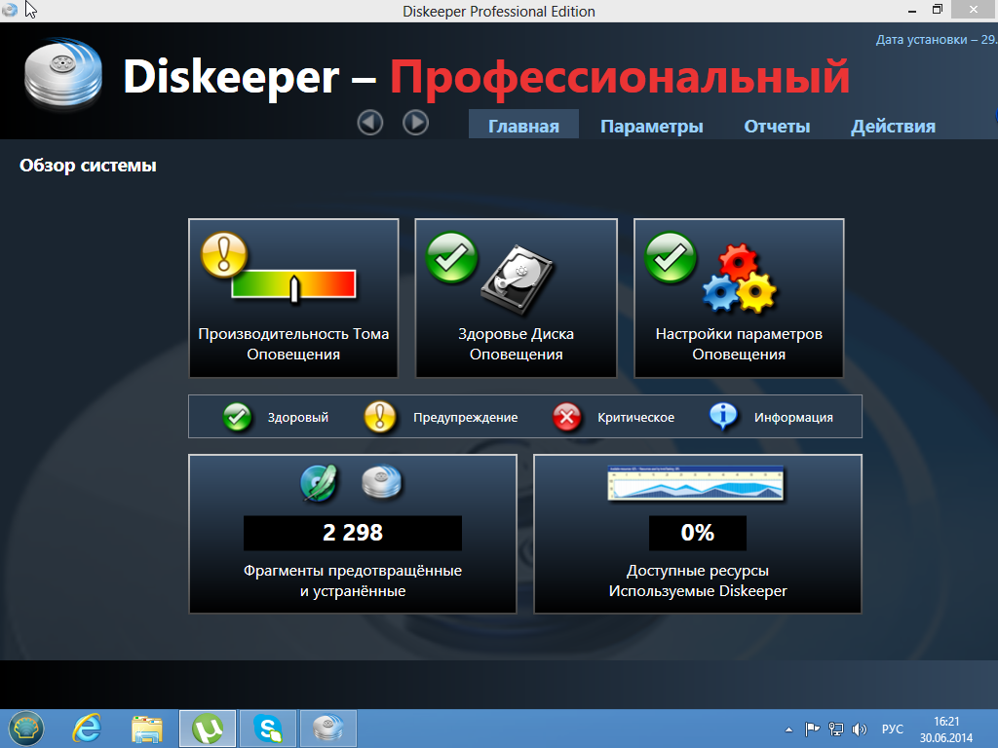Open the Главная tab
Image resolution: width=998 pixels, height=748 pixels.
[x=523, y=126]
